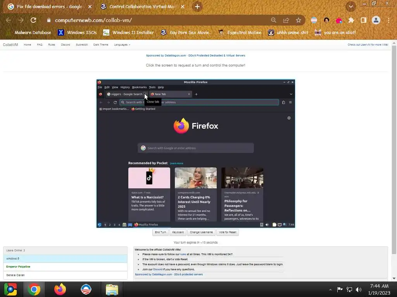Select user Emperor Palpatine in list
The height and width of the screenshot is (297, 397).
click(65, 267)
